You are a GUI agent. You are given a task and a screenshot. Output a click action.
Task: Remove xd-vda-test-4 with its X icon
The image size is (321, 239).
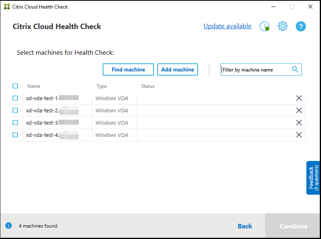click(x=299, y=135)
